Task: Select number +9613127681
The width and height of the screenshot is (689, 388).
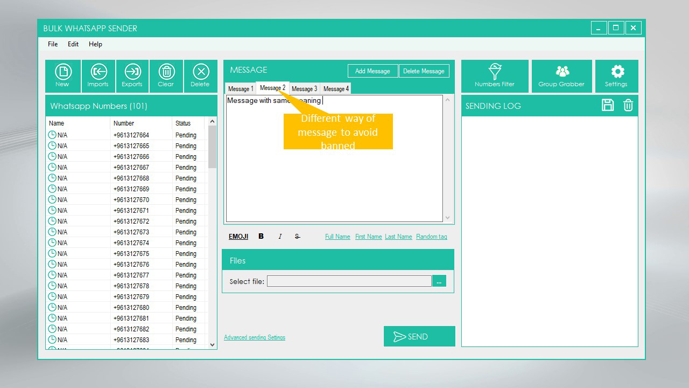Action: coord(131,318)
